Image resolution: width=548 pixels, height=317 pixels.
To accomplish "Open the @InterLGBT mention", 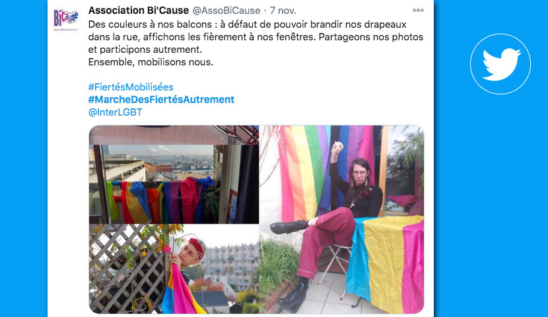I will pos(116,112).
